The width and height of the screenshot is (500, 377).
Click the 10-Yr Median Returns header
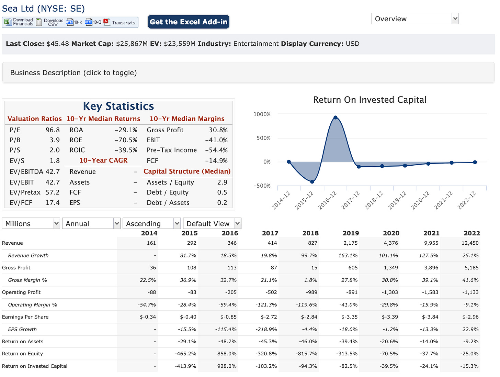pyautogui.click(x=103, y=119)
